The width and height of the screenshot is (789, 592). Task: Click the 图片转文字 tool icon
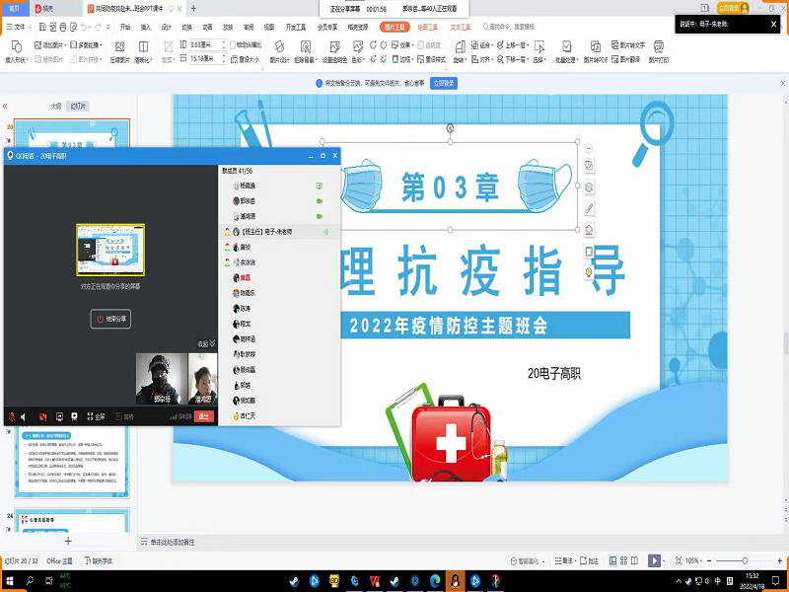[x=627, y=44]
